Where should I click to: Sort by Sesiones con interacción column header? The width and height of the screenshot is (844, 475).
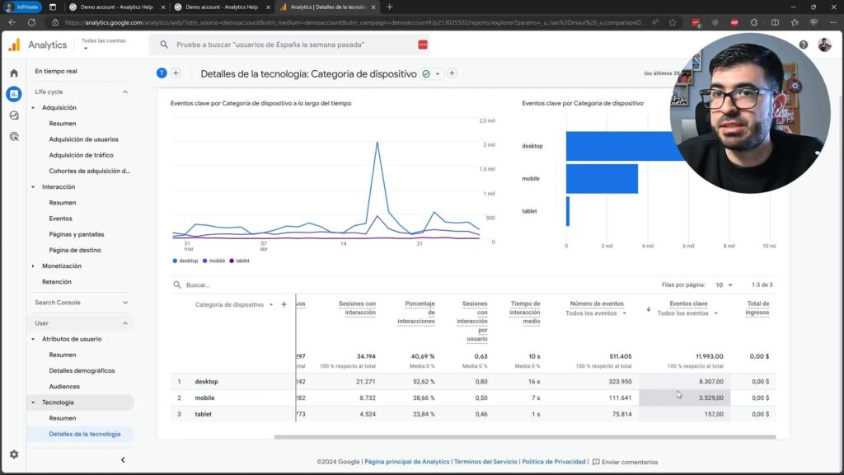[357, 308]
